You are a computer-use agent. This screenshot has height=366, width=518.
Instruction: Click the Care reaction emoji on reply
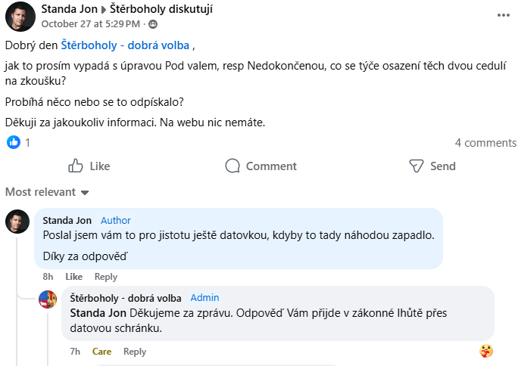[x=487, y=351]
